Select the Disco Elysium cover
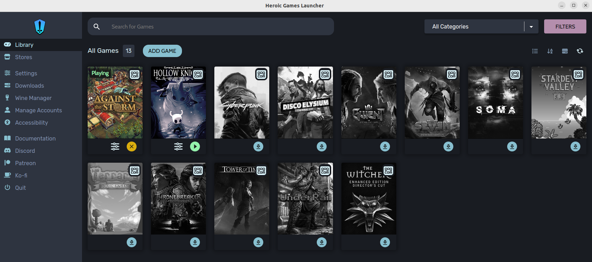Screen dimensions: 592x262 pyautogui.click(x=305, y=102)
